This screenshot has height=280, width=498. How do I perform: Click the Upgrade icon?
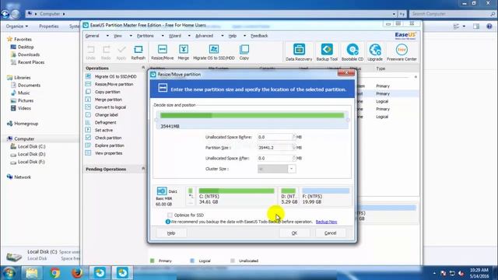[x=375, y=52]
